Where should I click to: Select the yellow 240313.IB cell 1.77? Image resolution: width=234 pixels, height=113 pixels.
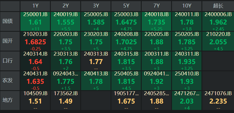click(x=96, y=61)
